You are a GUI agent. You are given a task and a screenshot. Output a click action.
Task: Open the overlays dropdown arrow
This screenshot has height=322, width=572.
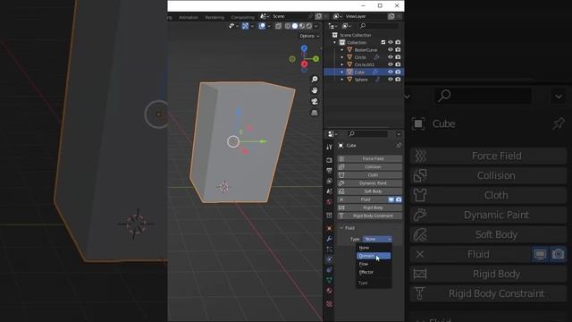[x=269, y=26]
